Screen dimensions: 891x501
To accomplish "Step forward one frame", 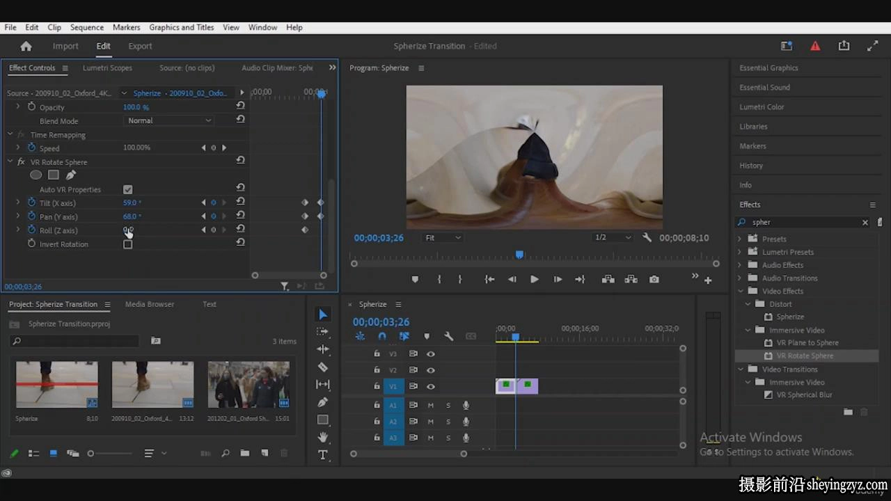I will point(558,279).
